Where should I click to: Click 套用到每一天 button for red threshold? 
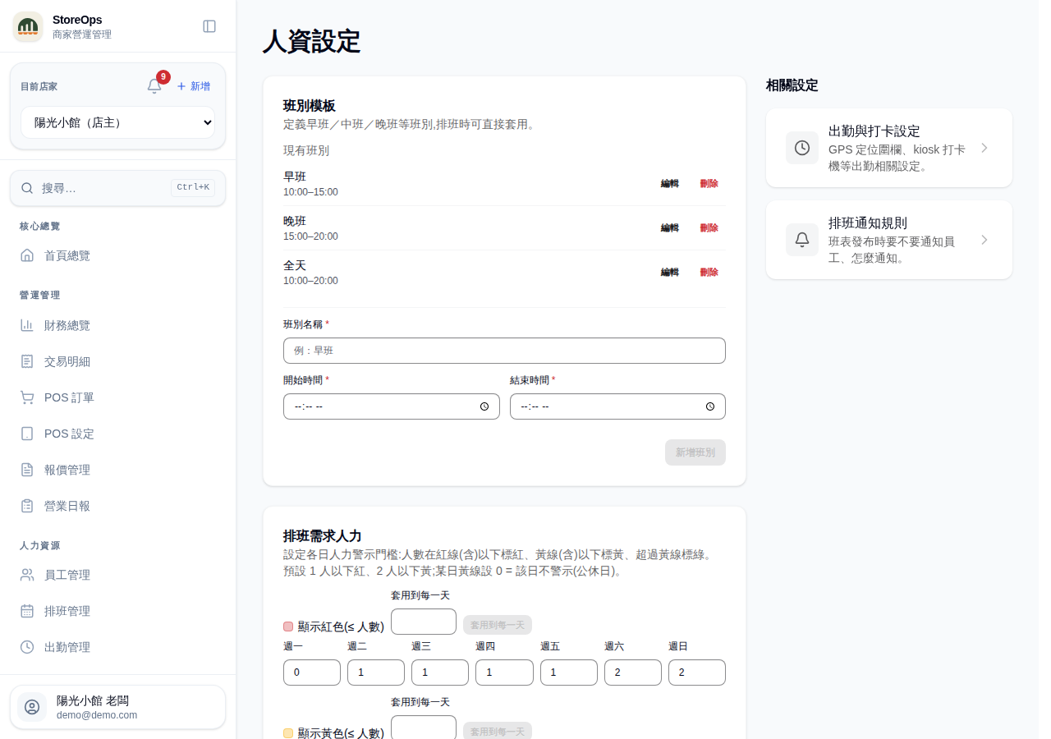point(498,625)
